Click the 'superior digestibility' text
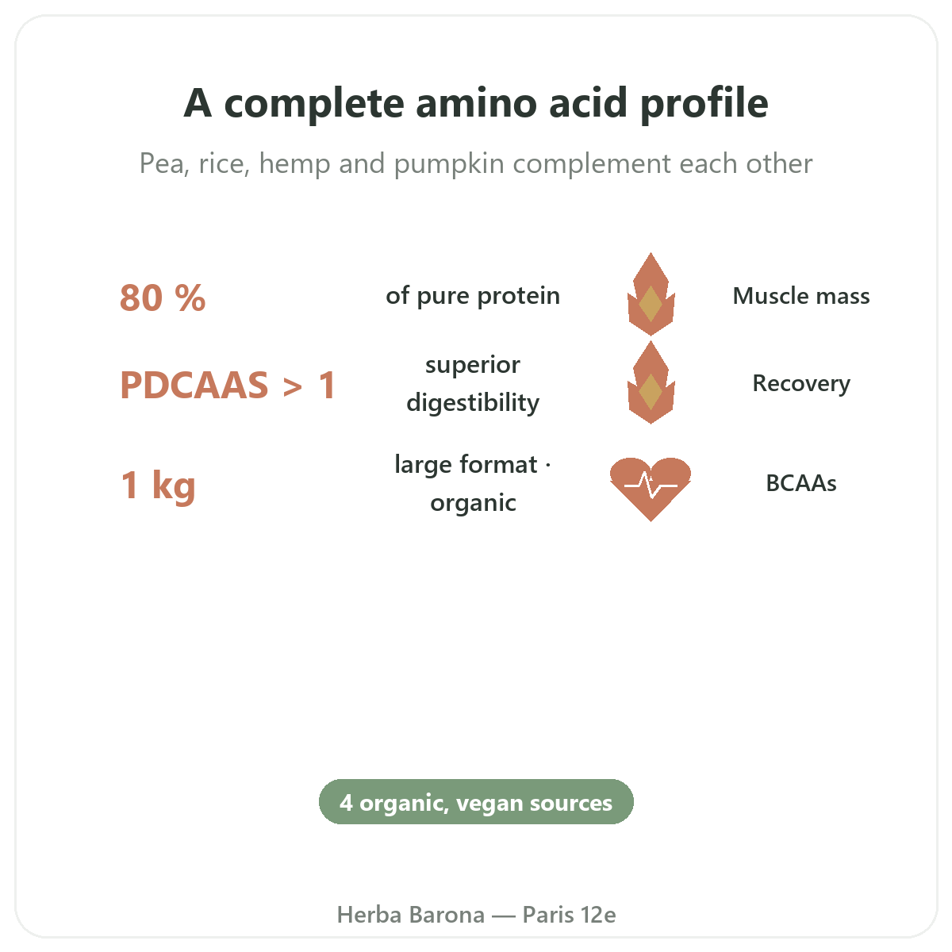952x952 pixels. pyautogui.click(x=473, y=383)
